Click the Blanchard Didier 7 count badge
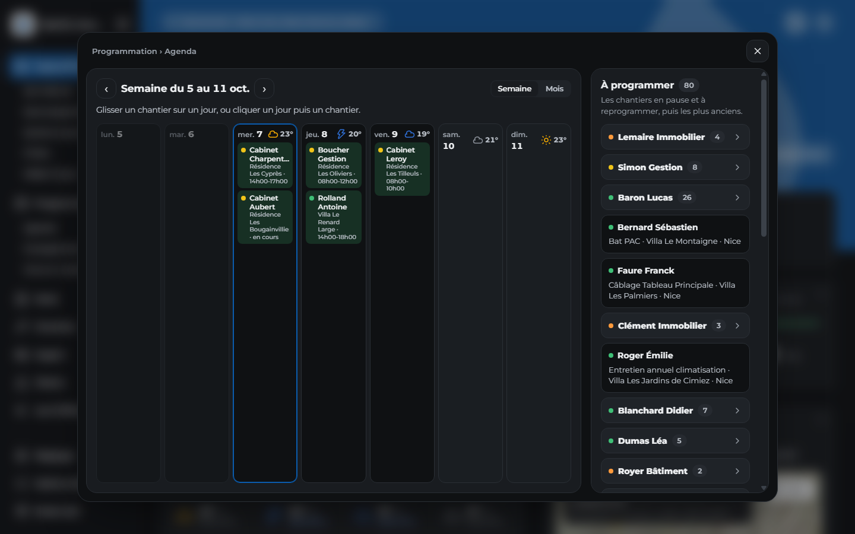 point(705,411)
